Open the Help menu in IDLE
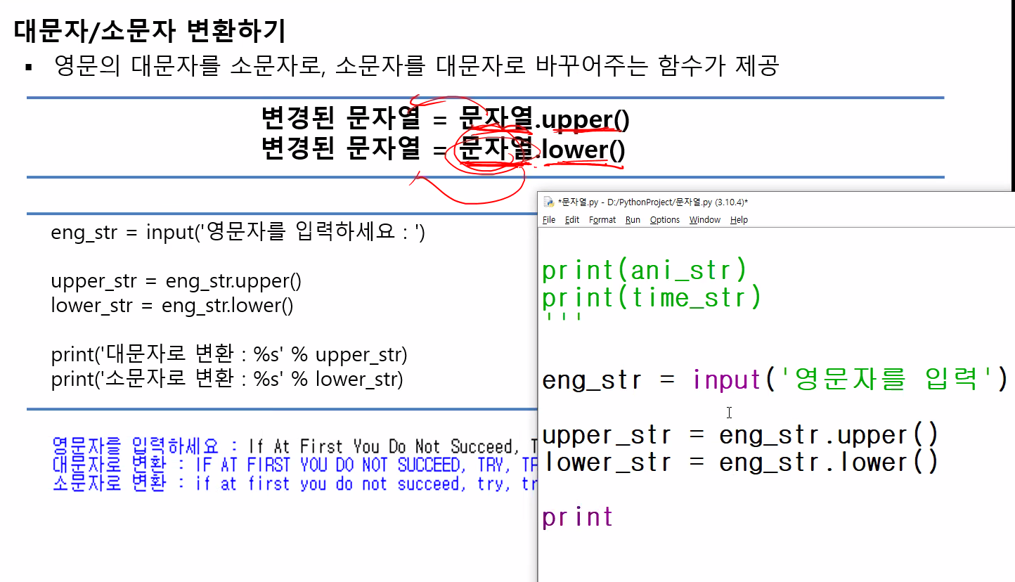The width and height of the screenshot is (1015, 582). point(739,220)
